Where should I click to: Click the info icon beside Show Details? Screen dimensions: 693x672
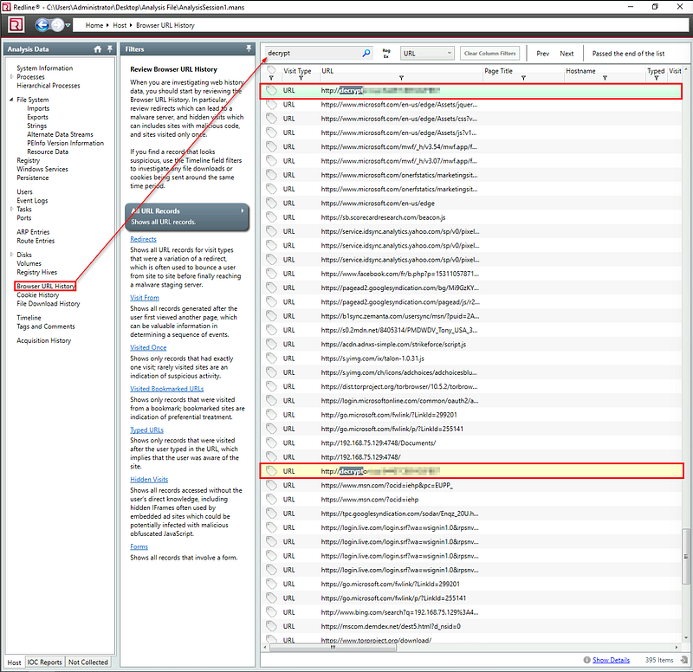pos(587,660)
